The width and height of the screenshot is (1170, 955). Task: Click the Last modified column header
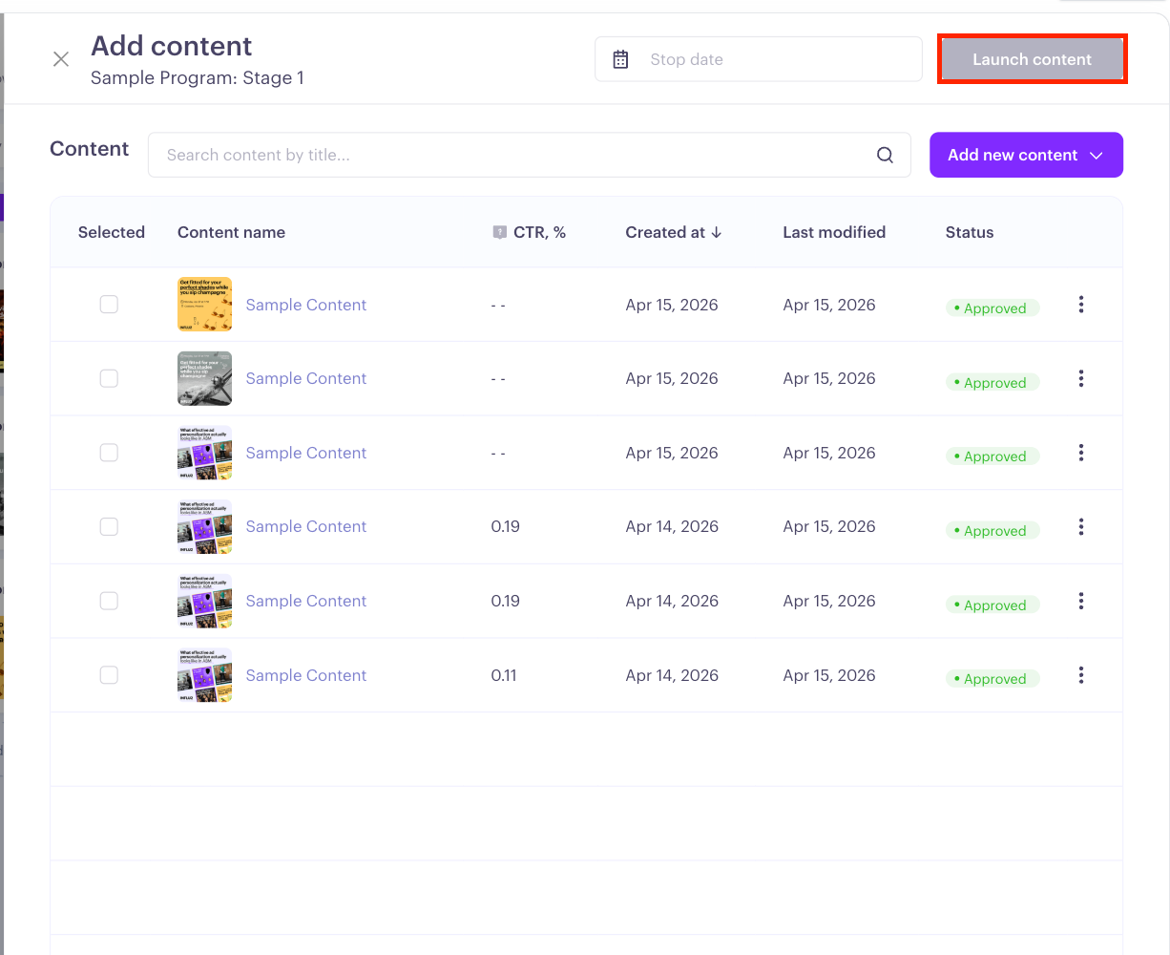[x=834, y=232]
